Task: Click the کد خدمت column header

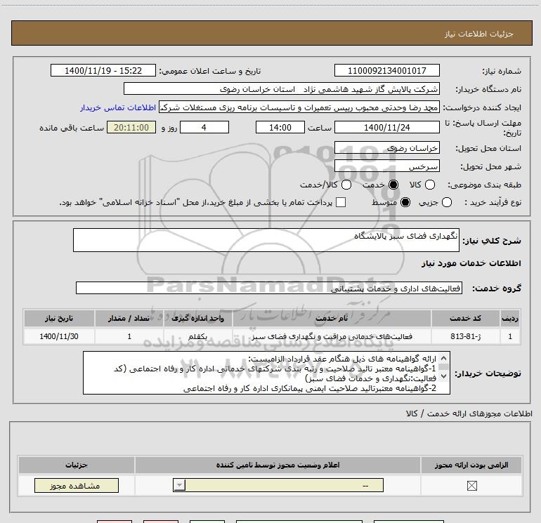Action: [x=465, y=318]
